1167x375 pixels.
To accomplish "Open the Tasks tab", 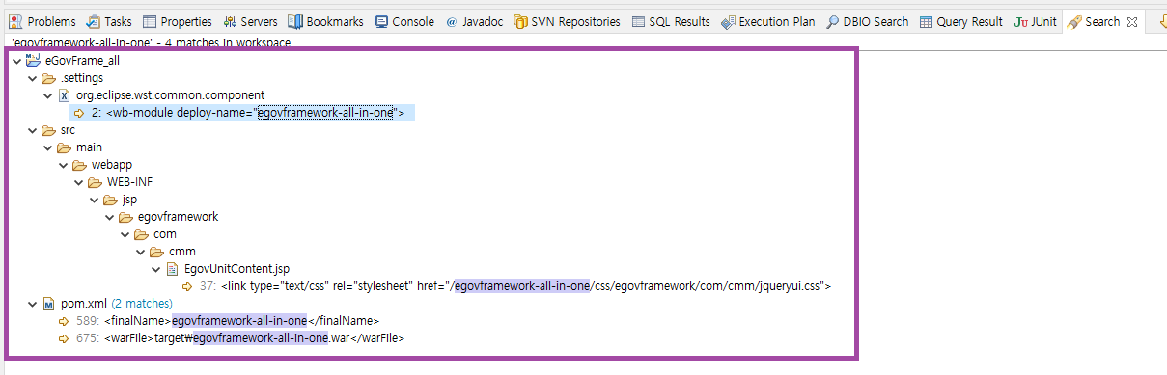I will click(109, 21).
